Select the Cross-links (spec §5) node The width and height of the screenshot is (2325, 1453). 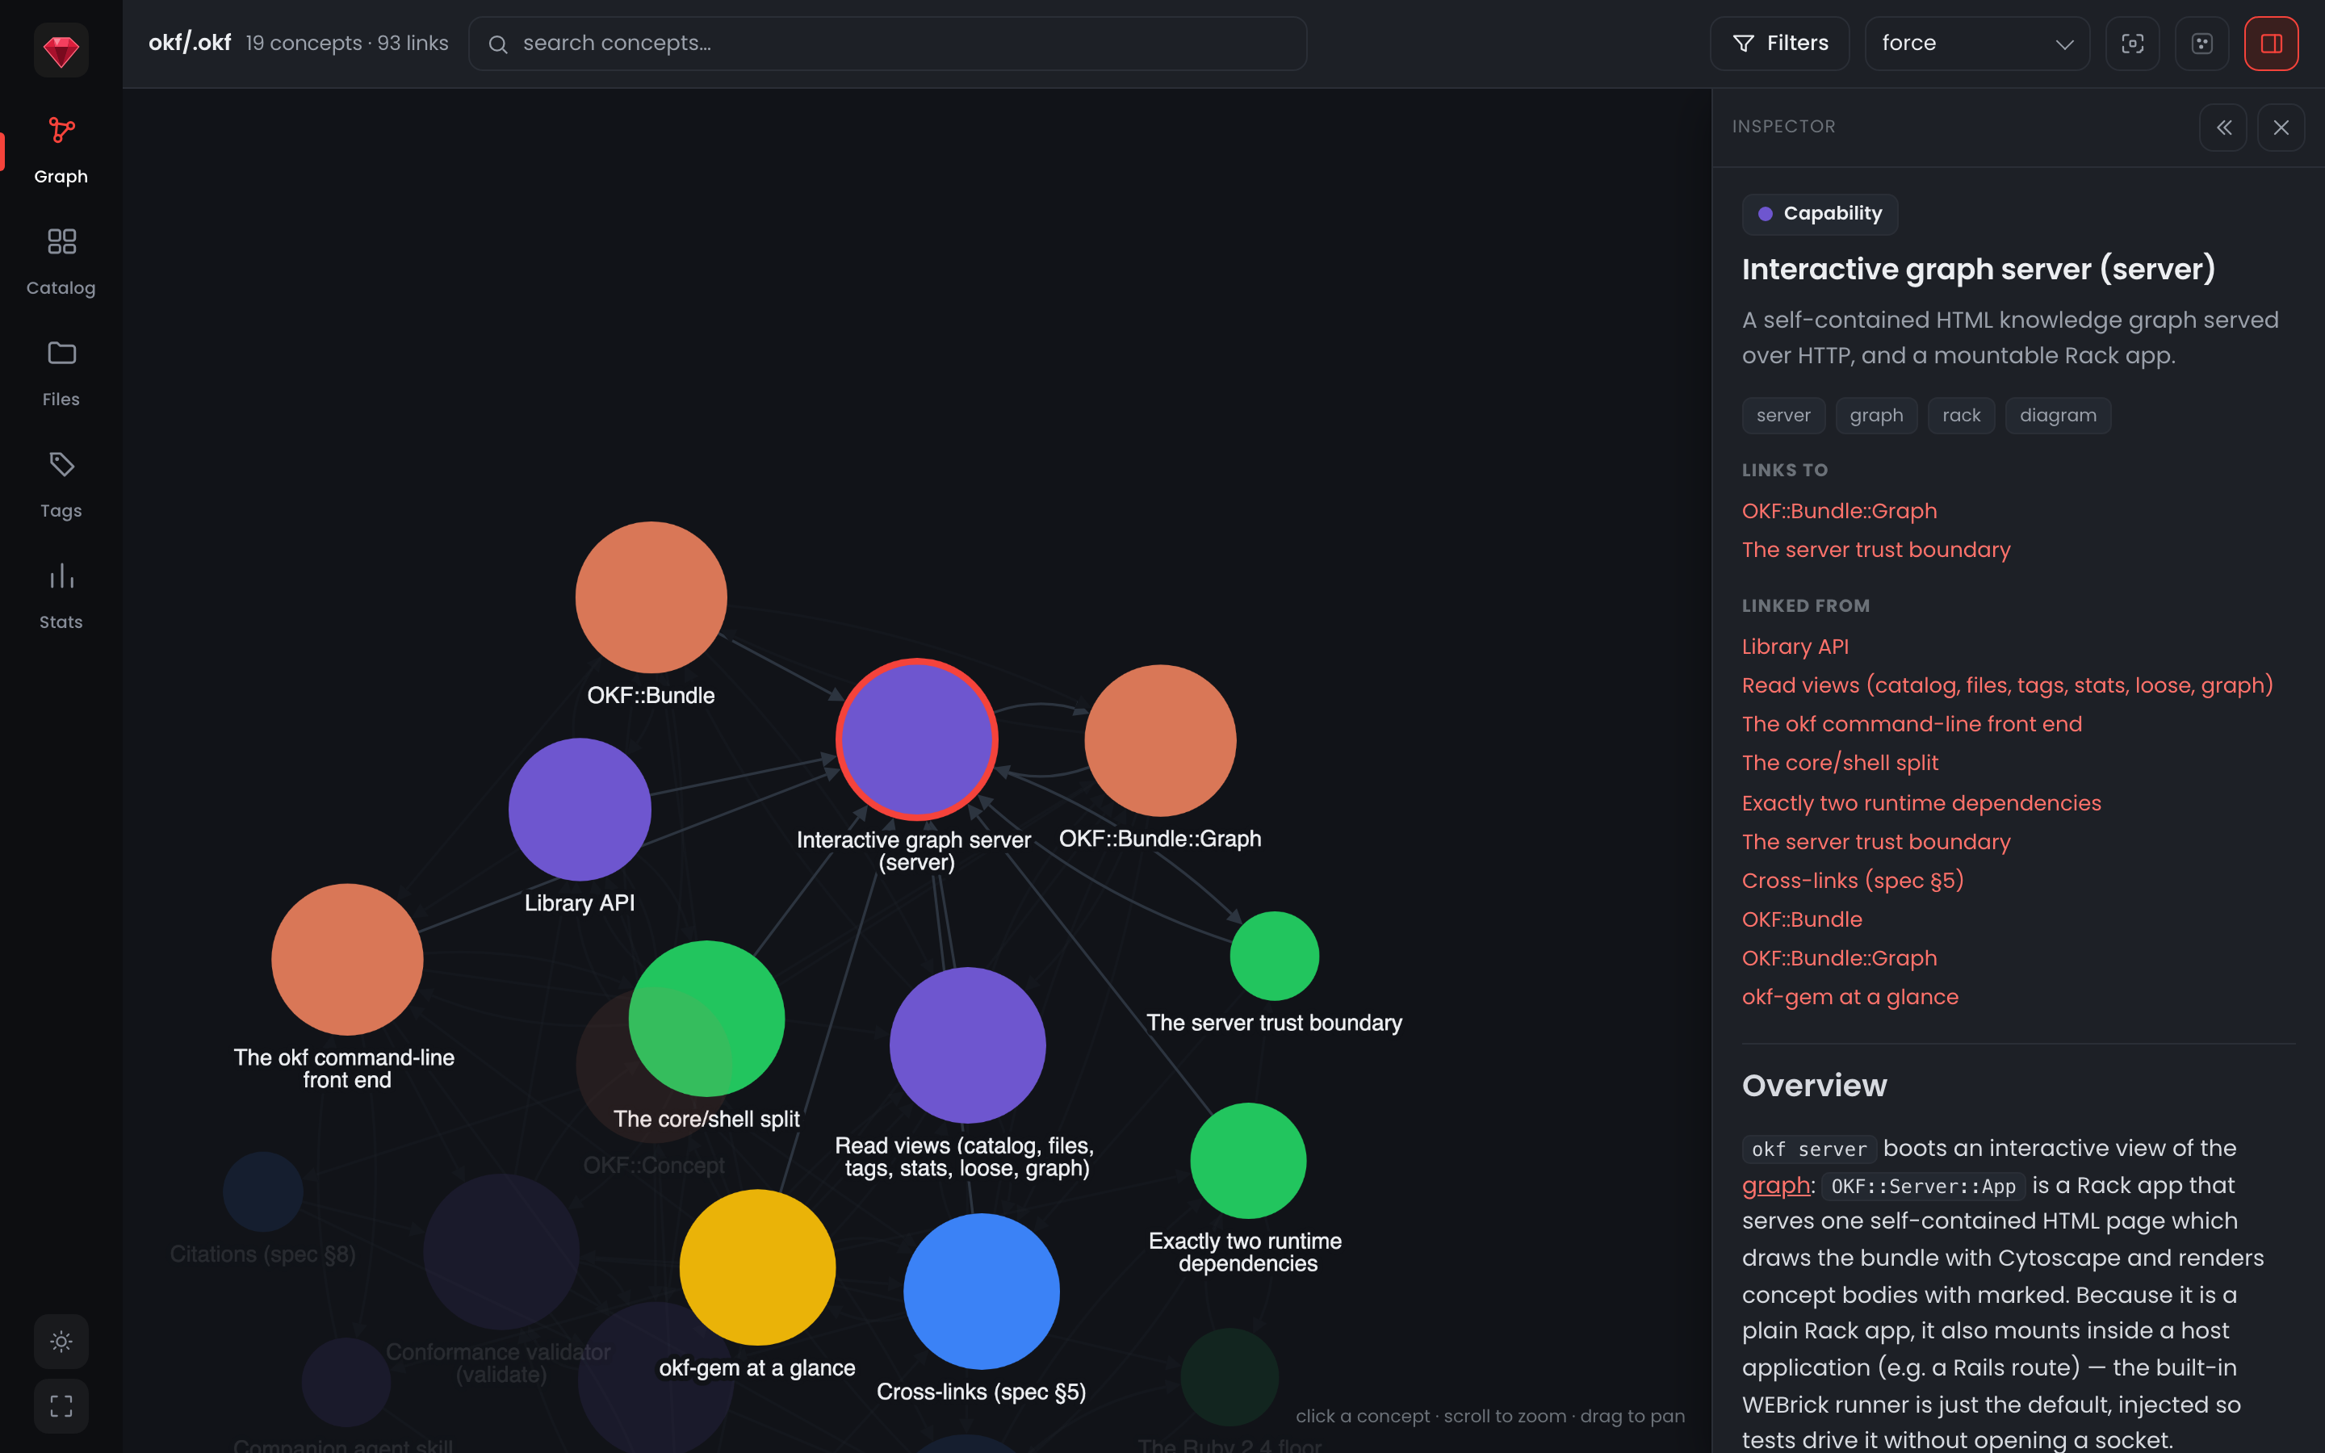tap(981, 1292)
